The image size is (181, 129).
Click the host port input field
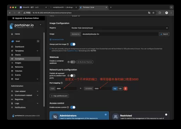(x=66, y=88)
